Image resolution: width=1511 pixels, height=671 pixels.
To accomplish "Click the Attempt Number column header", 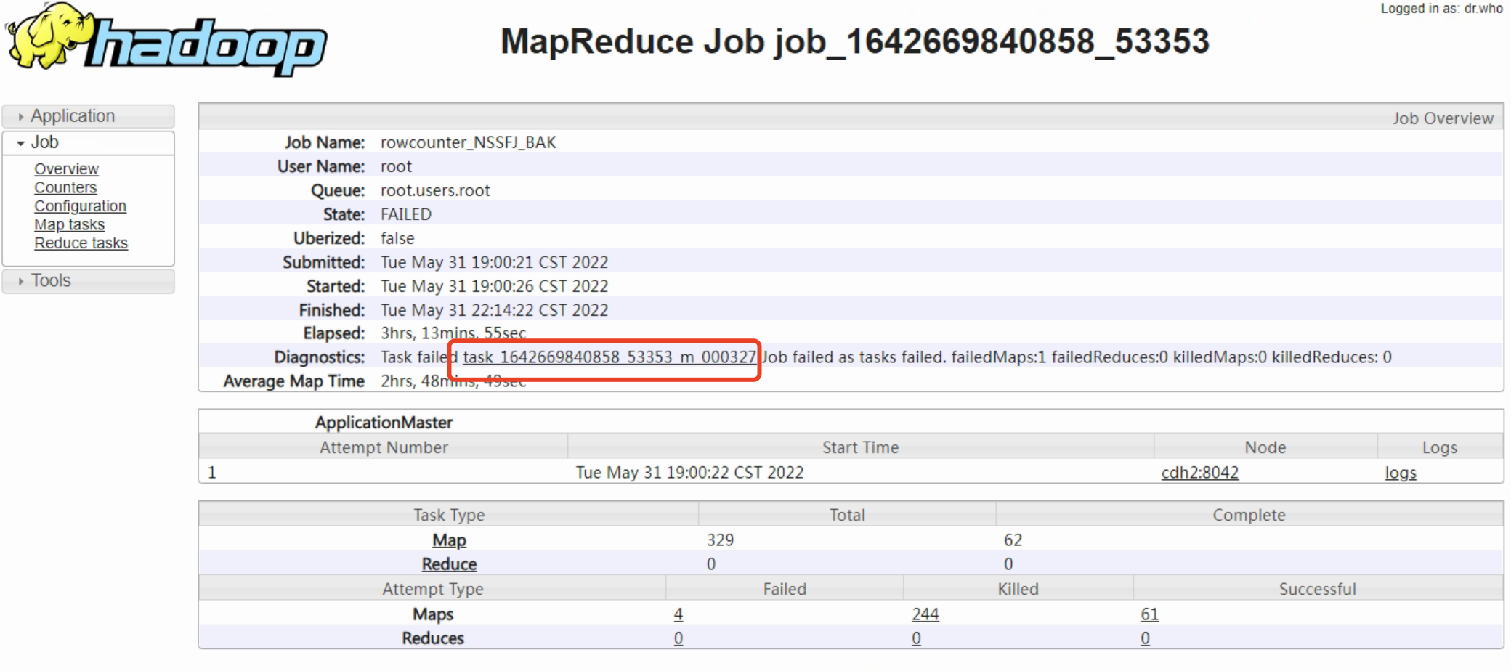I will pos(384,447).
